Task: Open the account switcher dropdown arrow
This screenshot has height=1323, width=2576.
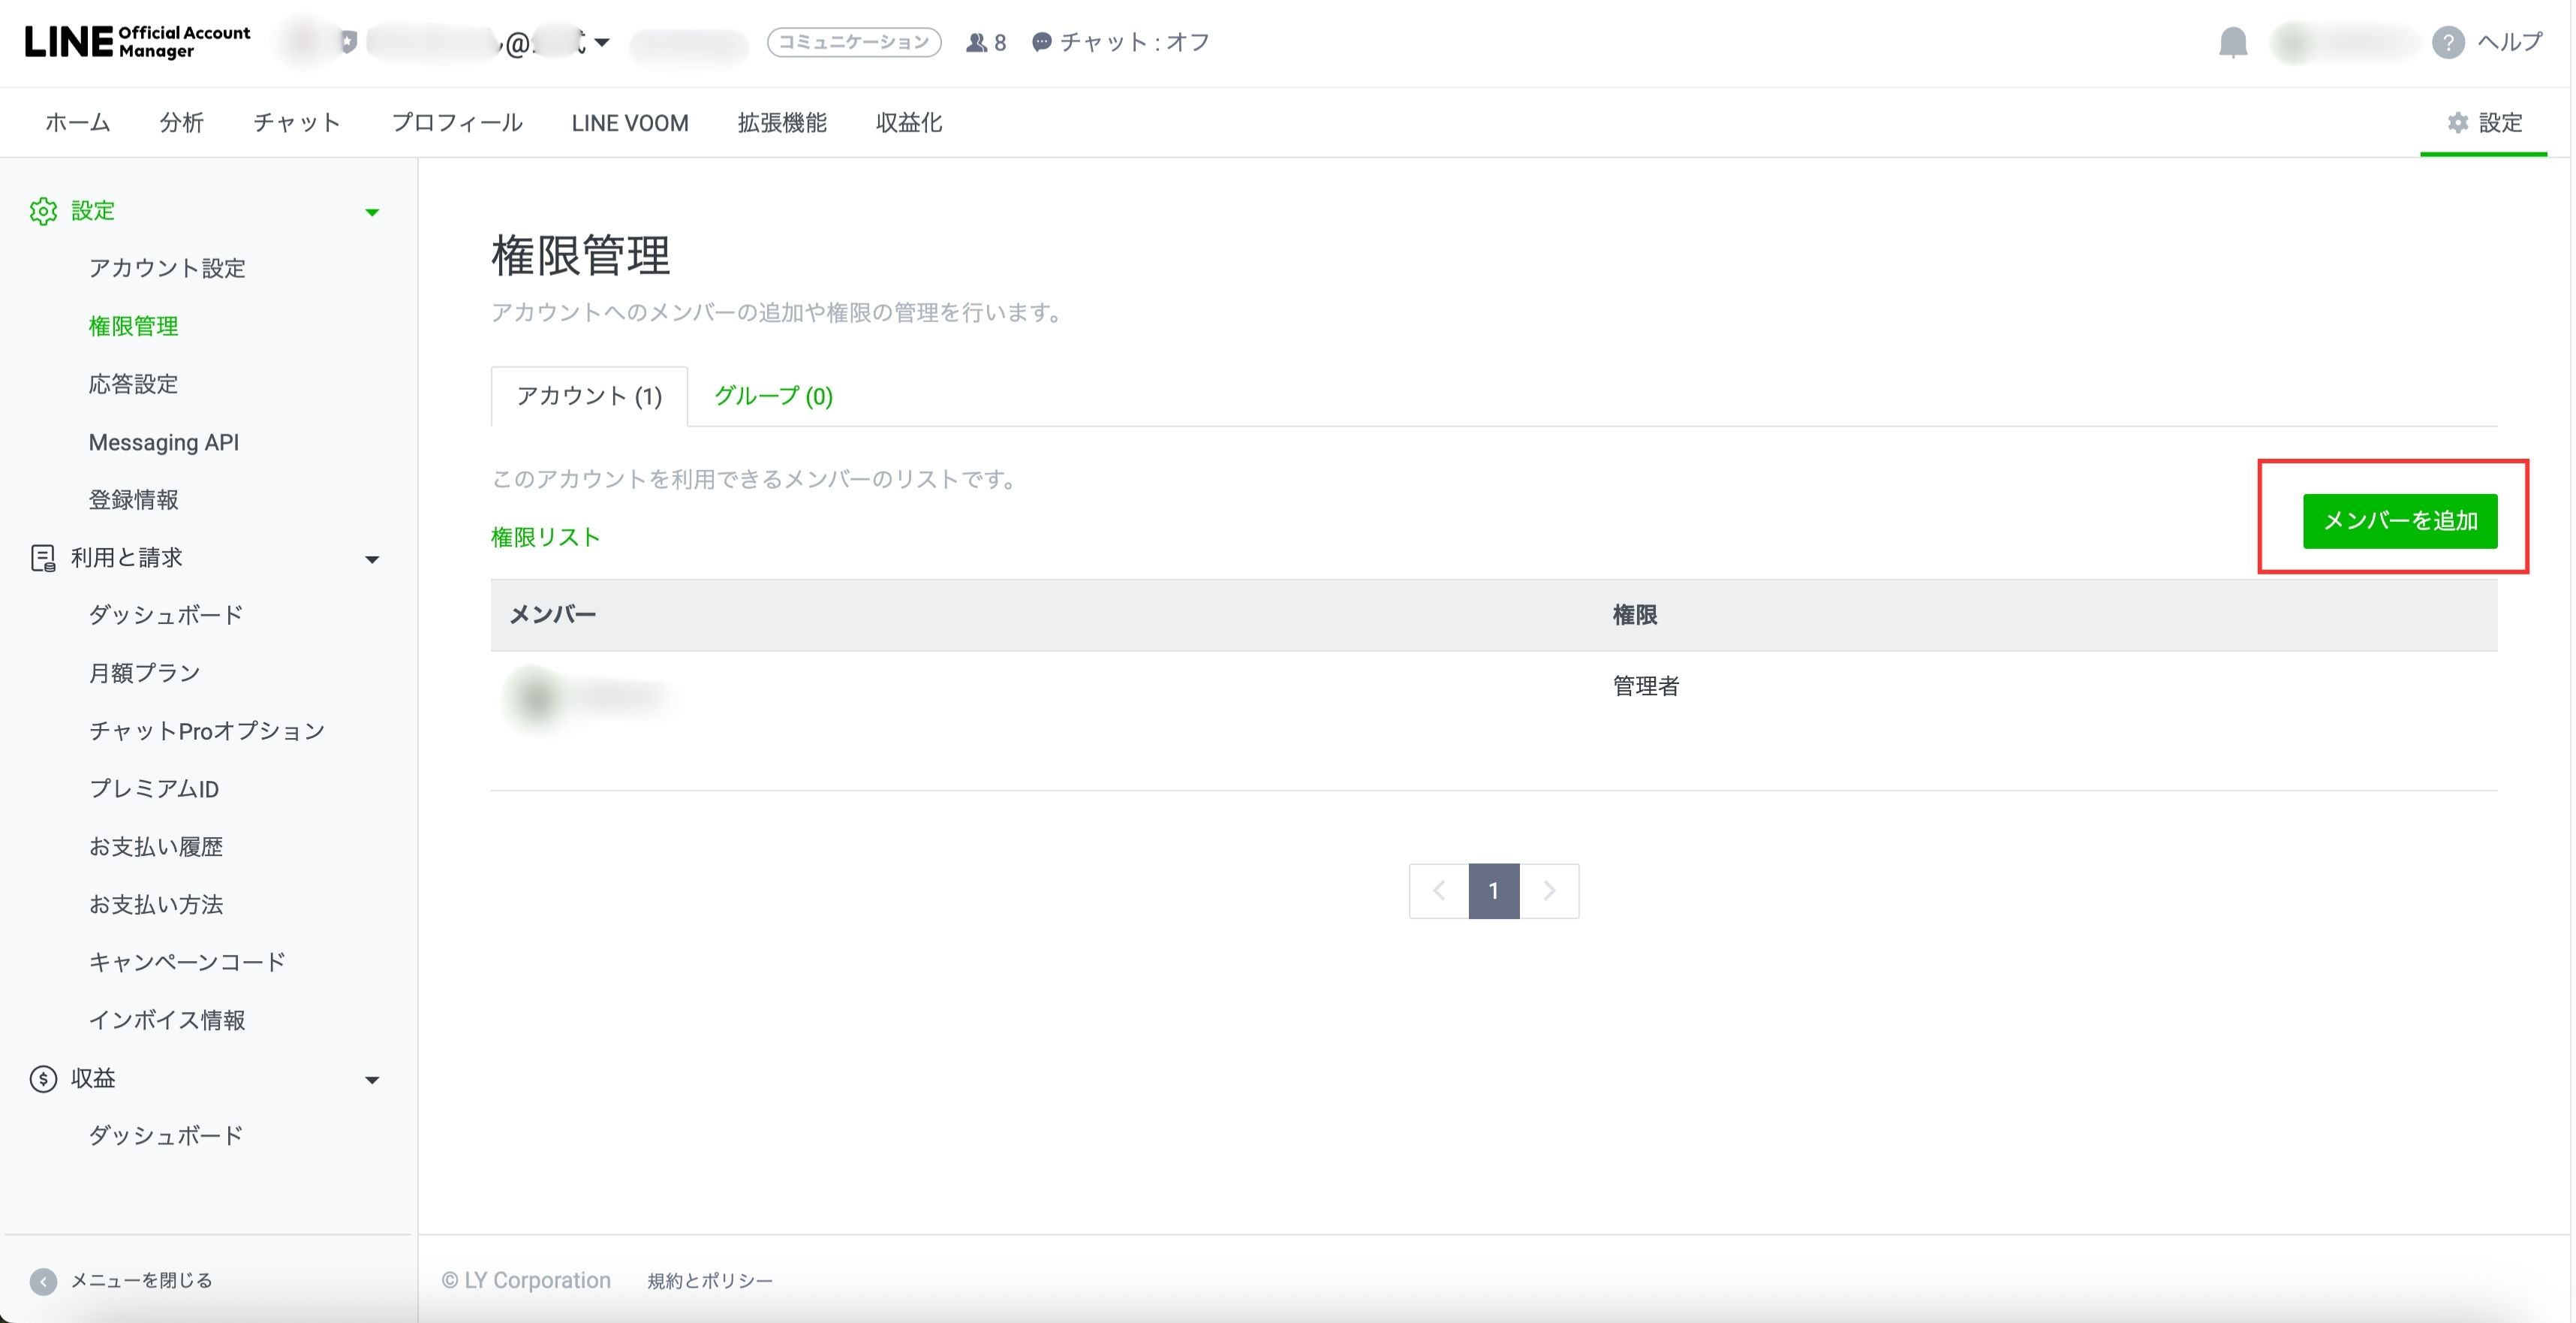Action: (x=602, y=42)
